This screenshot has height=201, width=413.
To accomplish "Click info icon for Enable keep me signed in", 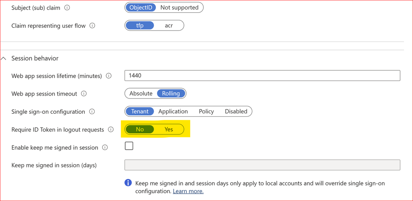I will [x=105, y=148].
